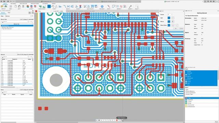Click OK in the Move panel
Screen dimensions: 219x123
(176, 28)
